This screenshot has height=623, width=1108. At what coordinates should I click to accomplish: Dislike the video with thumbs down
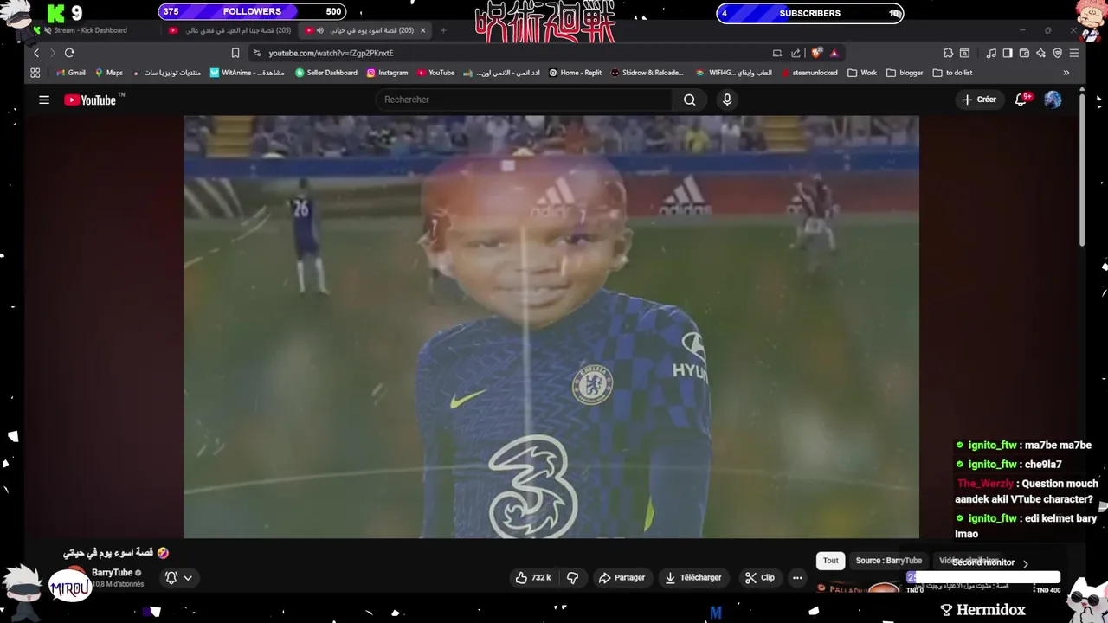pyautogui.click(x=572, y=578)
